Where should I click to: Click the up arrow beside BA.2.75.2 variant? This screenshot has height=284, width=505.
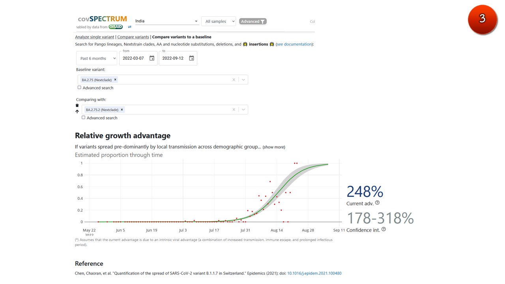tap(77, 112)
